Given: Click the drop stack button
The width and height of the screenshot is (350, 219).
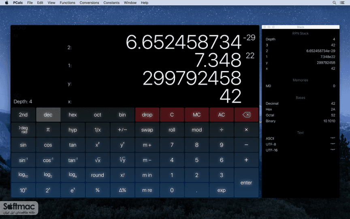Looking at the screenshot, I should 147,115.
